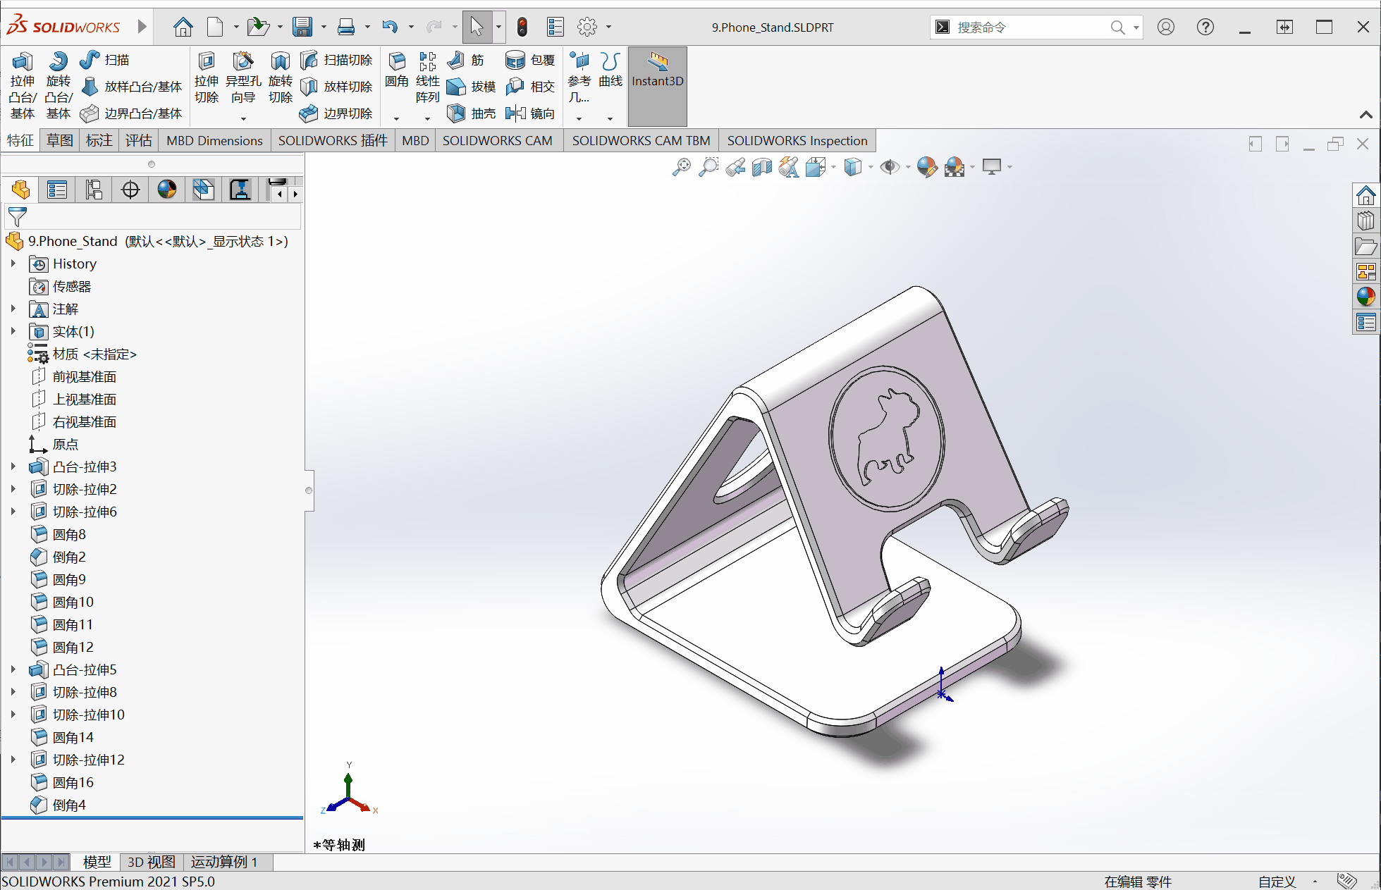Image resolution: width=1381 pixels, height=890 pixels.
Task: Open the Display Style dropdown arrow
Action: 871,167
